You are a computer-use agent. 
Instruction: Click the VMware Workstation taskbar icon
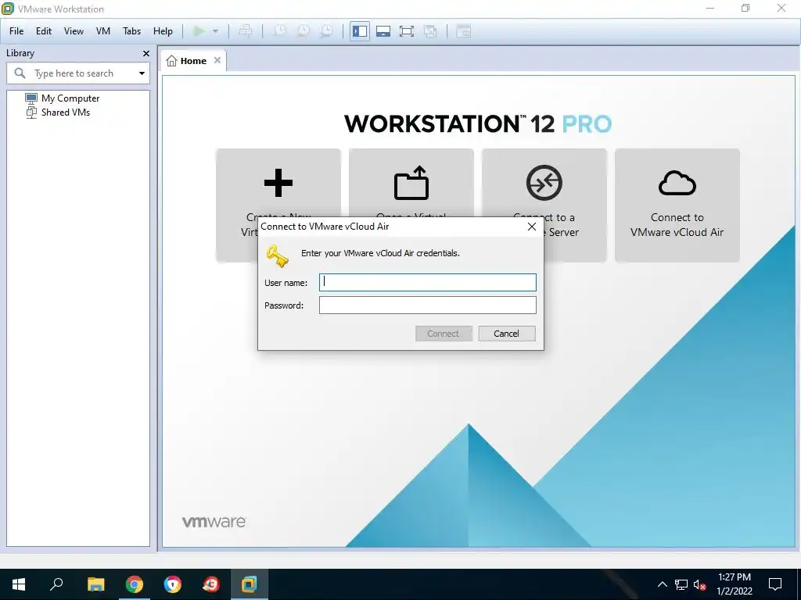pos(250,584)
